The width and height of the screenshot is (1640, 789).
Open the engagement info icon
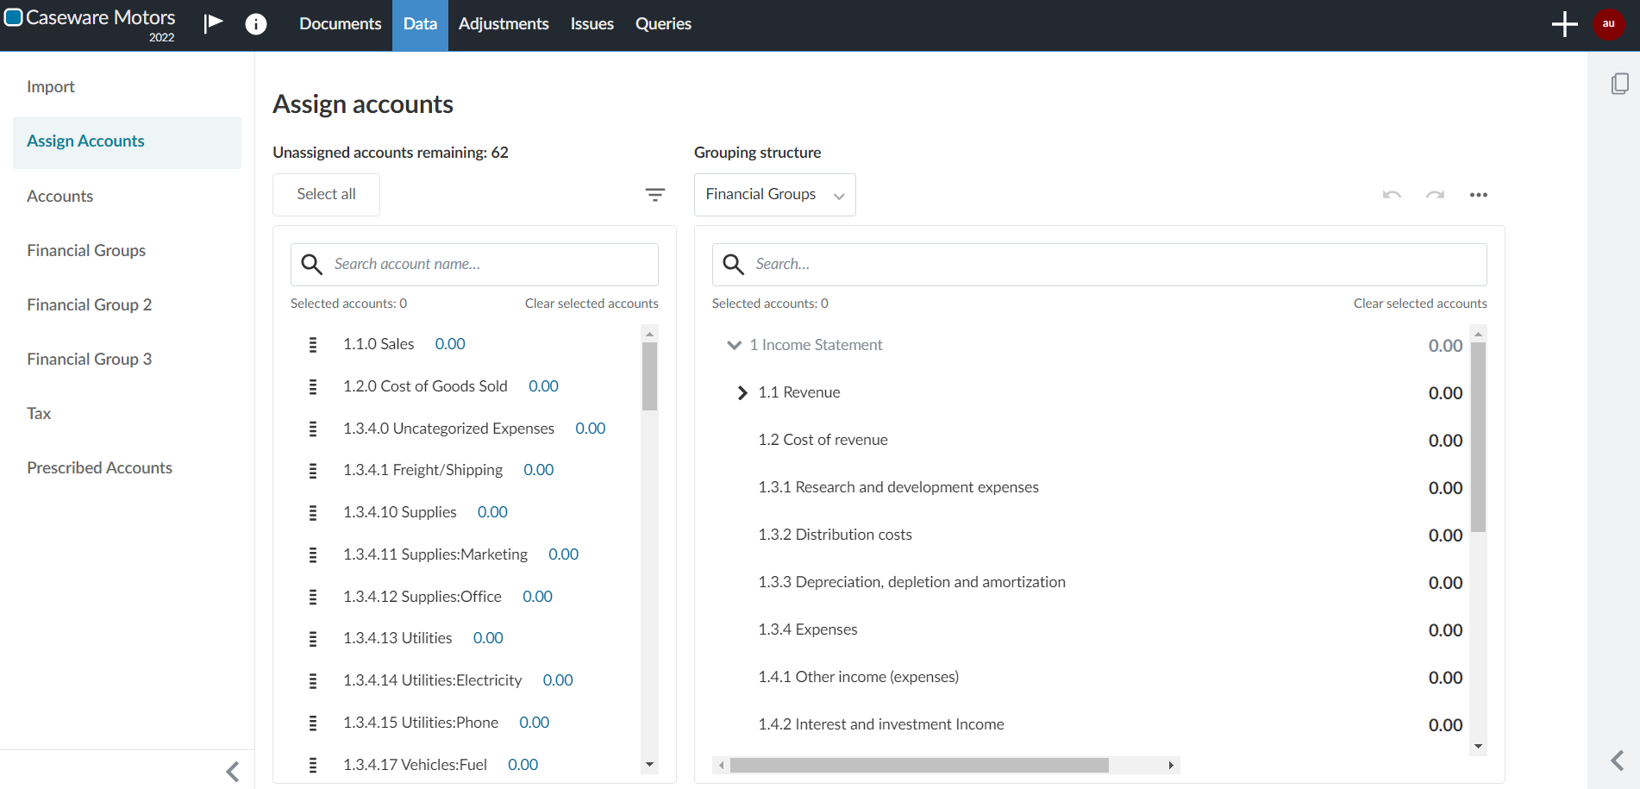(x=256, y=24)
